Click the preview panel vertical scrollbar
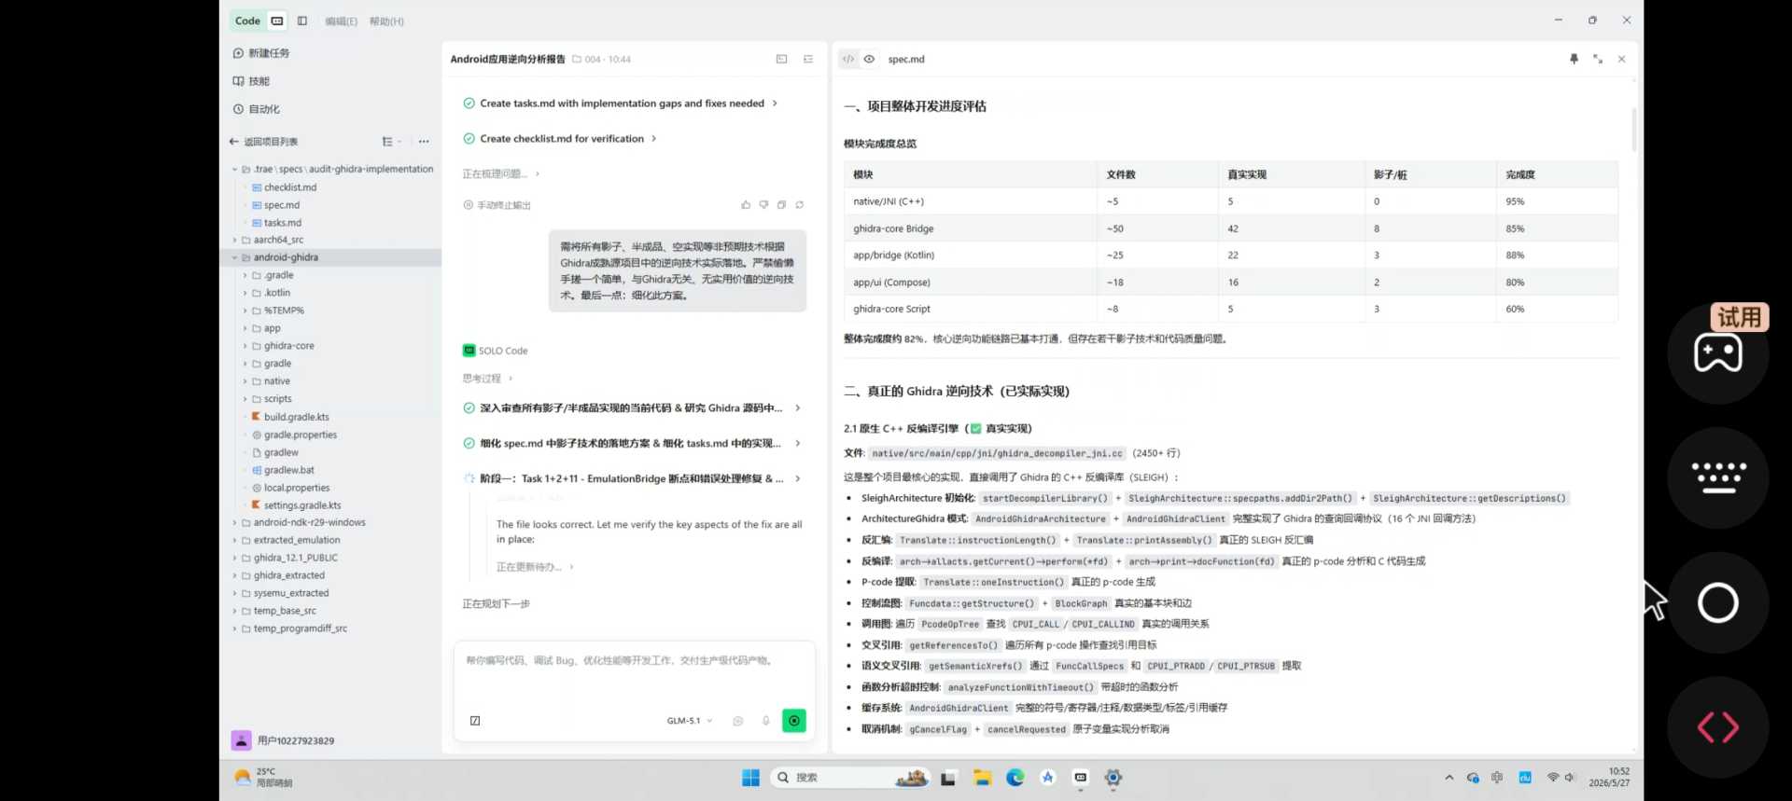The height and width of the screenshot is (801, 1792). [1633, 131]
